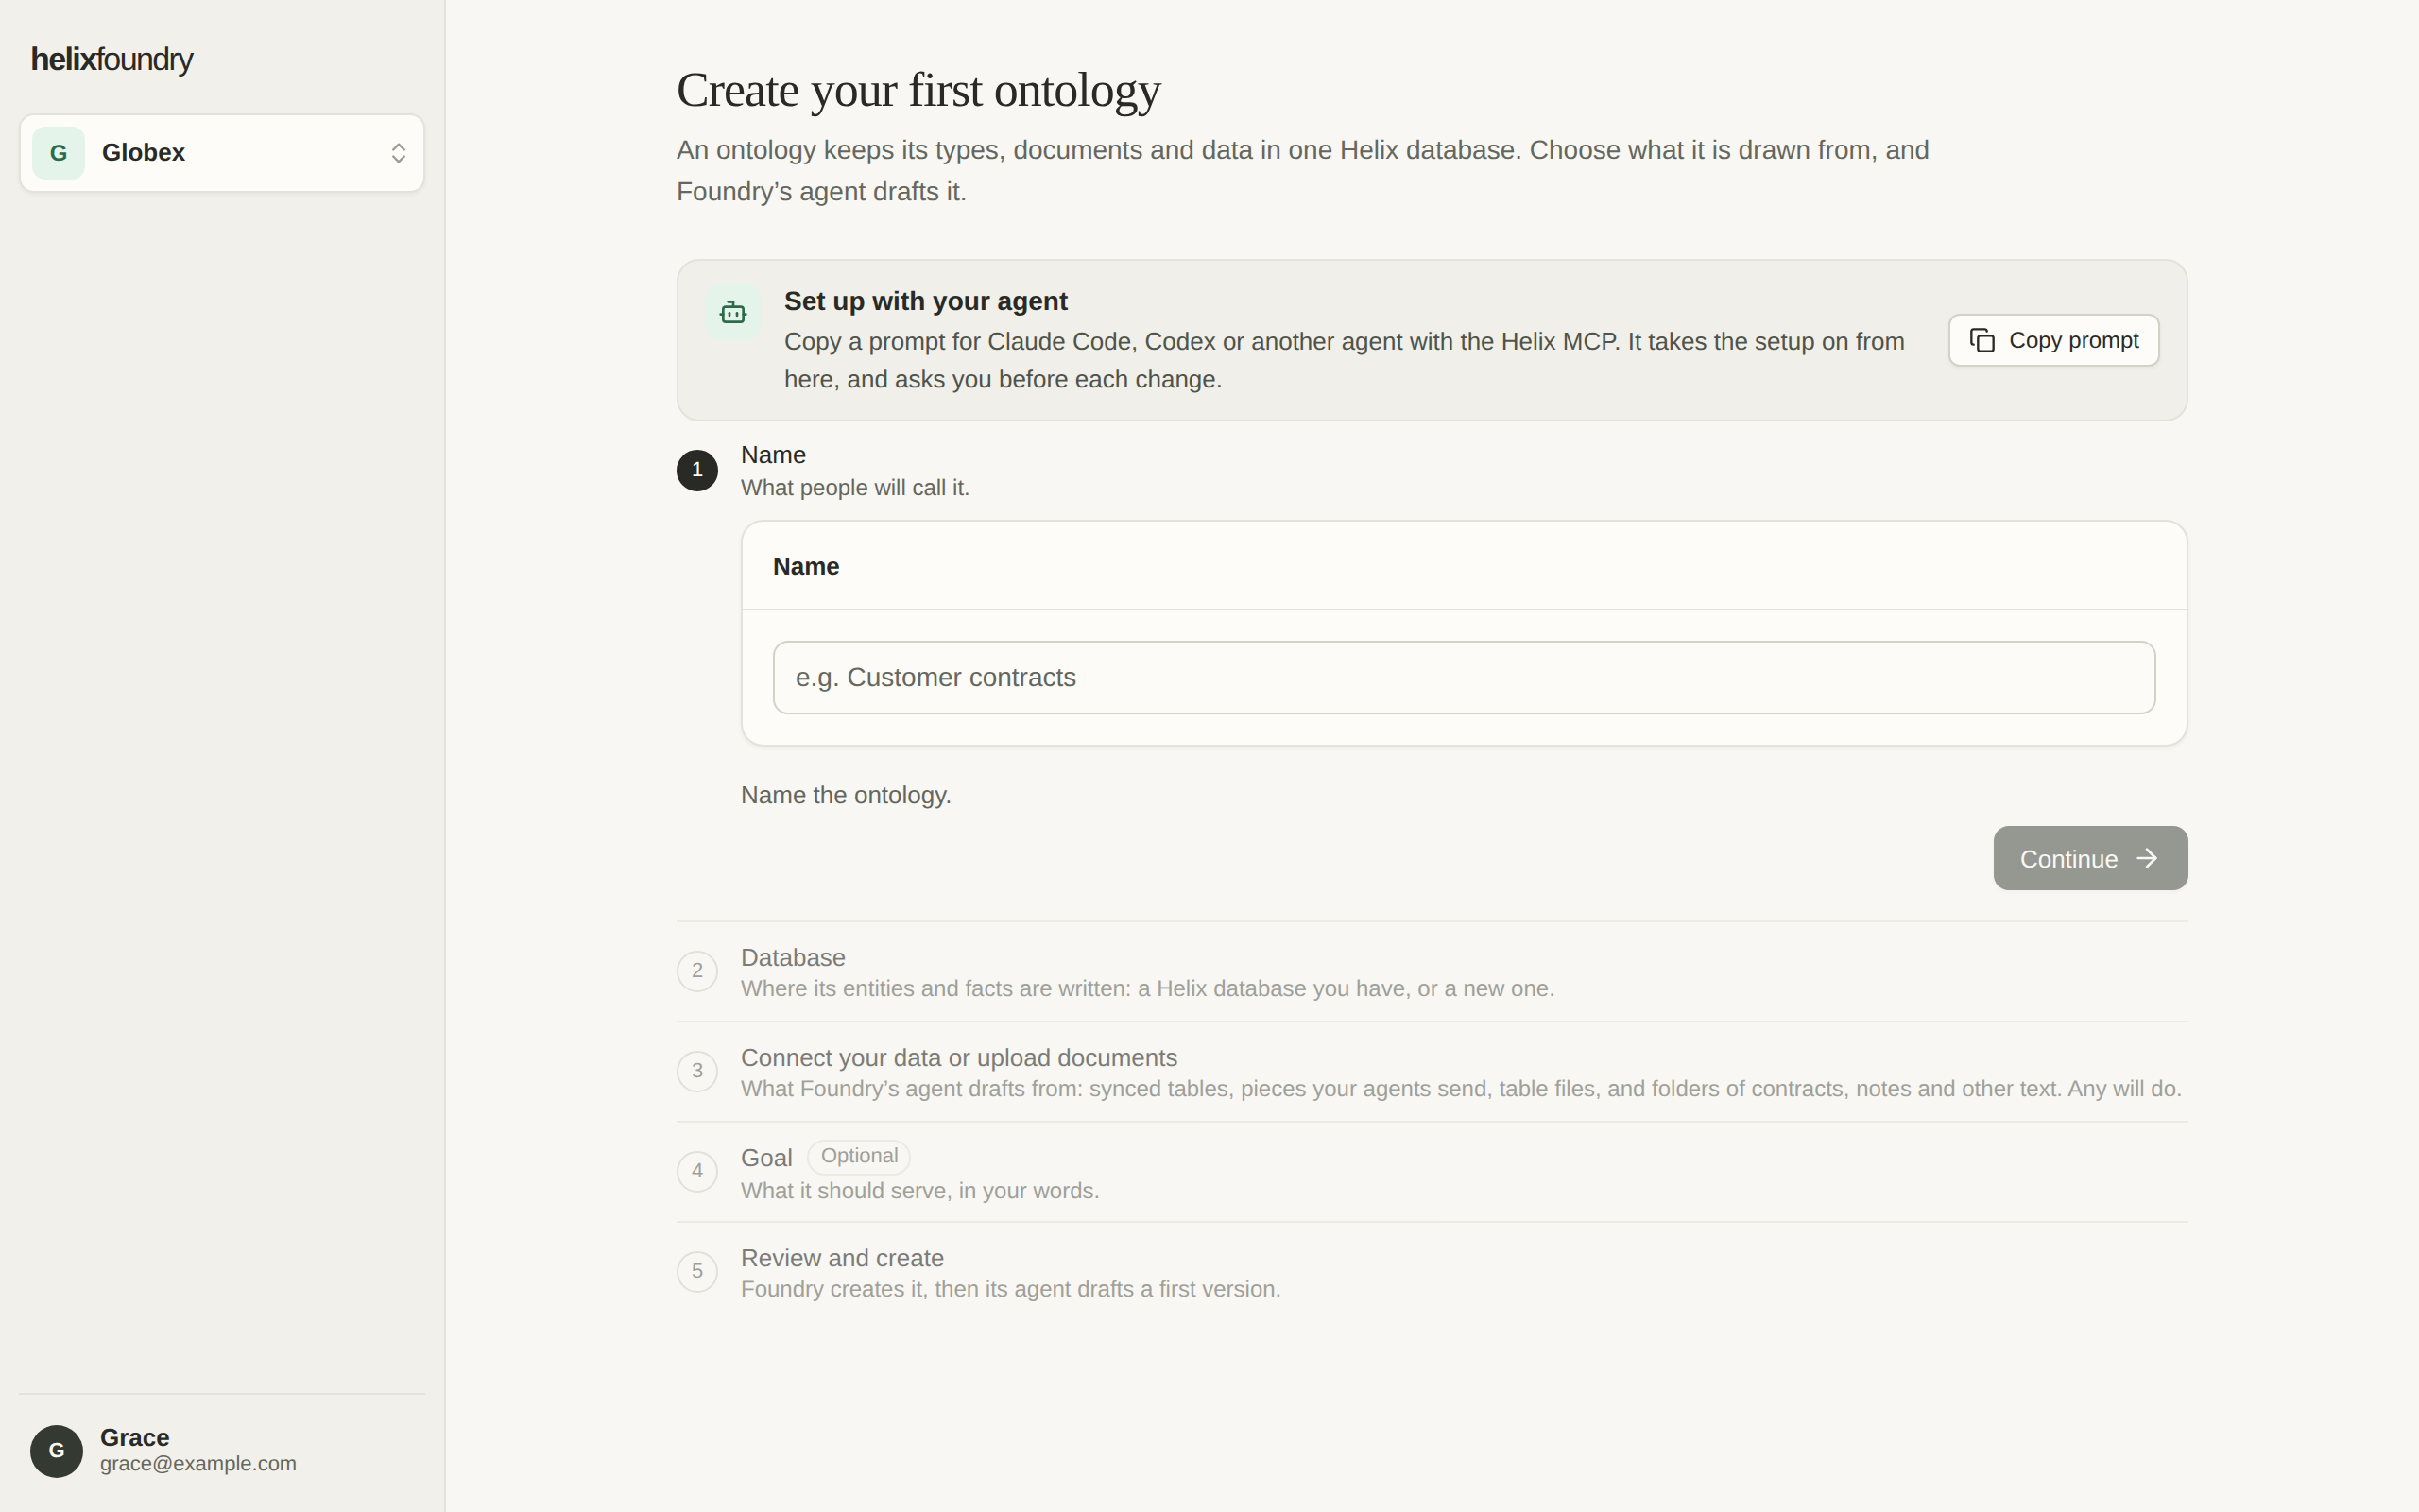Click 'Name the ontology.' hint text
The width and height of the screenshot is (2419, 1512).
pyautogui.click(x=846, y=795)
